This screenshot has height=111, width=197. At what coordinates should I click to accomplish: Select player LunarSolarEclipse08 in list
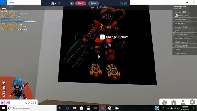[x=185, y=38]
